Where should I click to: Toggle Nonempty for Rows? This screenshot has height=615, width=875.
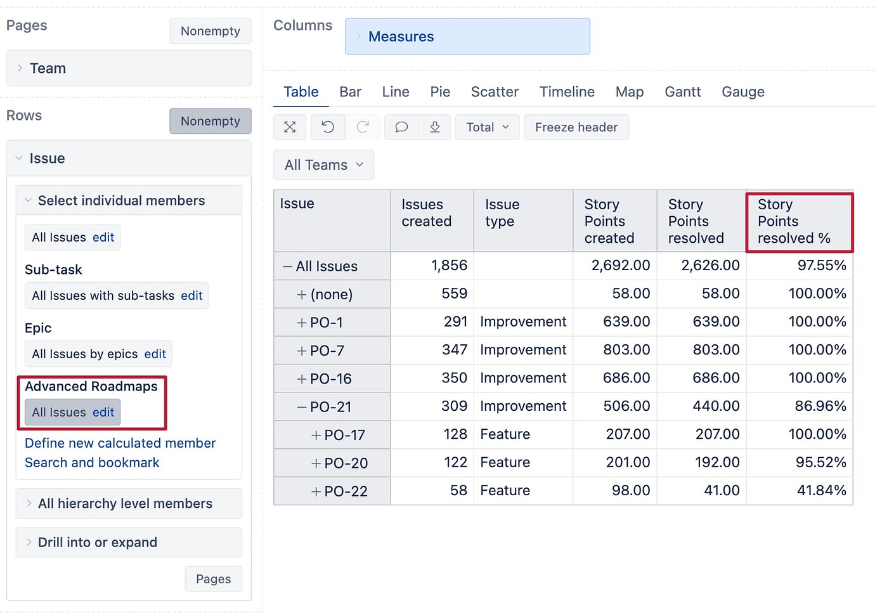click(x=210, y=121)
